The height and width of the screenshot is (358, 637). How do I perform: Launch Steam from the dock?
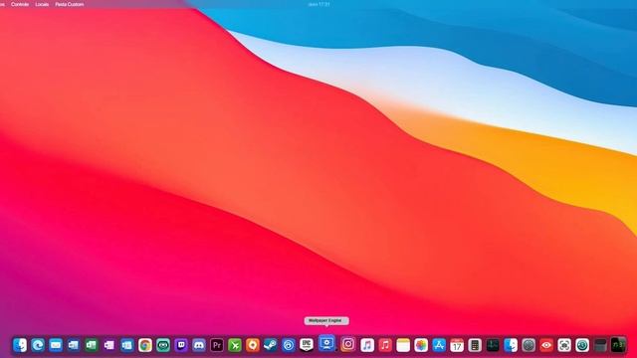point(271,345)
